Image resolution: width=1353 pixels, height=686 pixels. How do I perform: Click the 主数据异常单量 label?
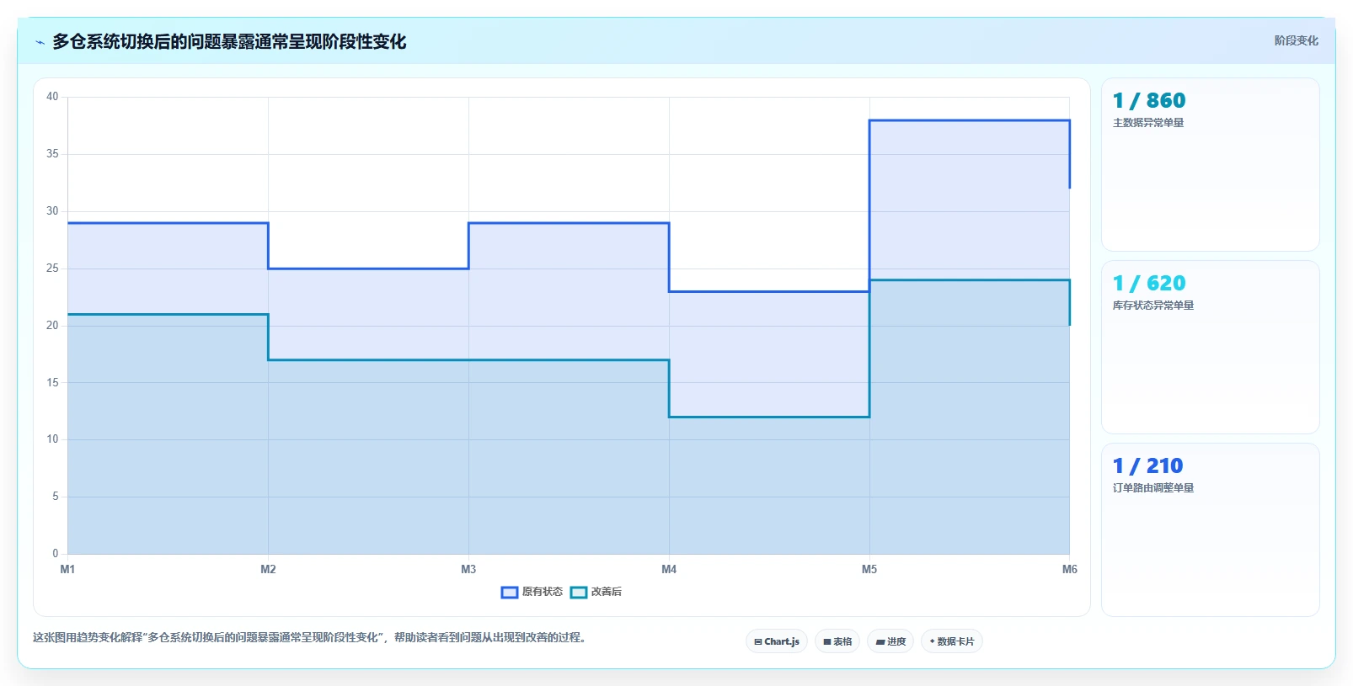pyautogui.click(x=1148, y=123)
